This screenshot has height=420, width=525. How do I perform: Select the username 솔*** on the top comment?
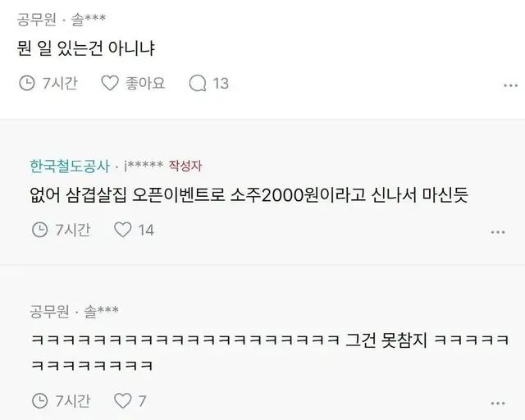pyautogui.click(x=89, y=20)
